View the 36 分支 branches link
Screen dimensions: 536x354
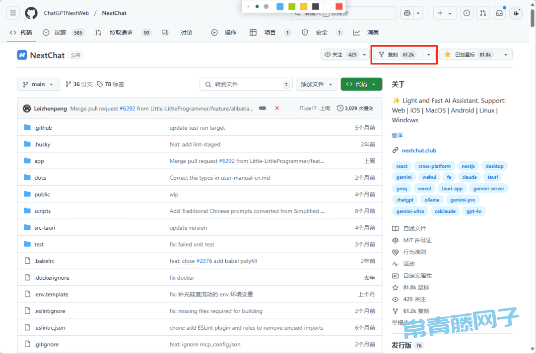79,84
